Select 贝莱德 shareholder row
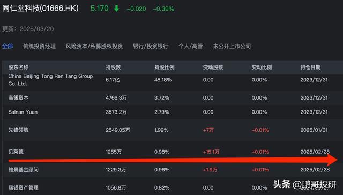This screenshot has width=343, height=195. [x=173, y=152]
